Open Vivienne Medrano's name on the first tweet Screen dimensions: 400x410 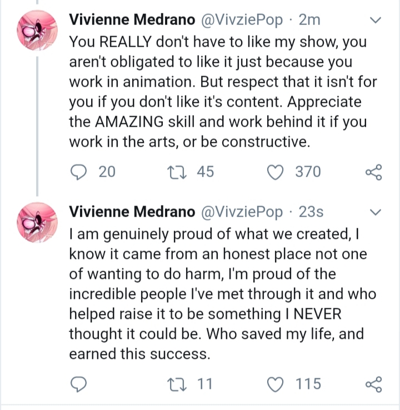(132, 20)
